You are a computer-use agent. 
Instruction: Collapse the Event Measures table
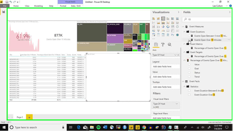[x=183, y=27]
